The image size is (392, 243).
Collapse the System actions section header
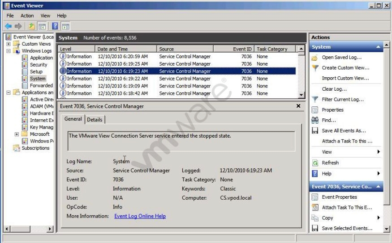(x=378, y=47)
